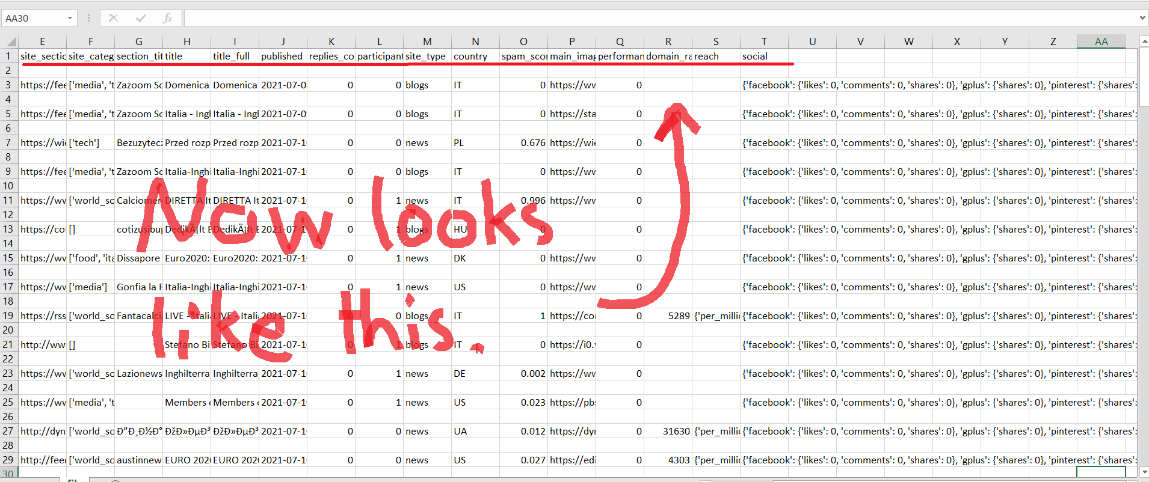Select row 27 header

coord(8,431)
